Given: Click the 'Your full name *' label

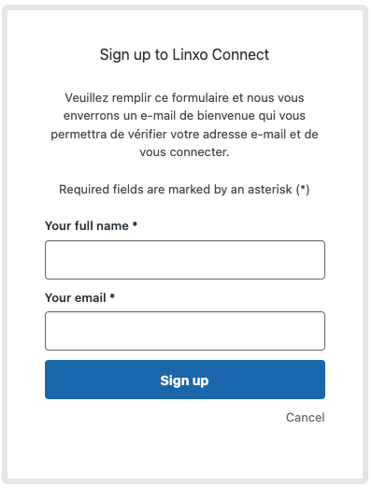Looking at the screenshot, I should pyautogui.click(x=91, y=225).
